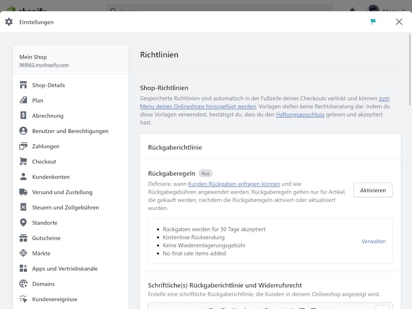Viewport: 412px width, 309px height.
Task: Click the Kundenereignisse cursor icon
Action: pos(23,299)
